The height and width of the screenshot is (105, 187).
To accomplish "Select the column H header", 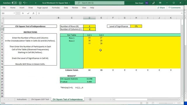I will (136, 18).
